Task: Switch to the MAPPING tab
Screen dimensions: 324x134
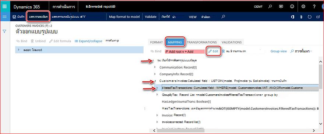Action: coord(175,42)
